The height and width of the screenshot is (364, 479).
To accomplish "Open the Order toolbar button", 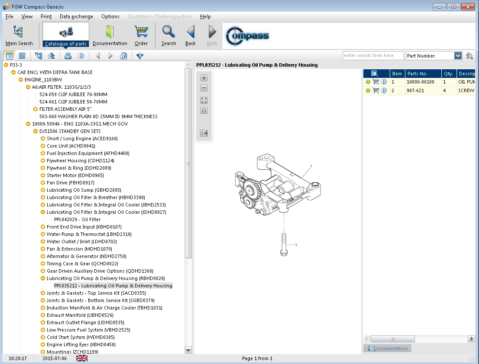I will (141, 35).
